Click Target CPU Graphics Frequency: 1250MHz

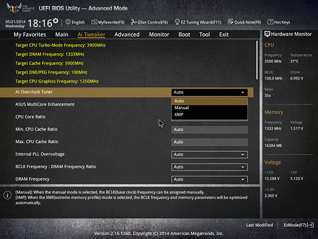(x=57, y=81)
